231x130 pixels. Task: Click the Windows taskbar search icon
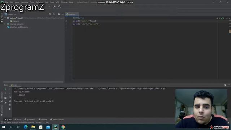coord(11,127)
